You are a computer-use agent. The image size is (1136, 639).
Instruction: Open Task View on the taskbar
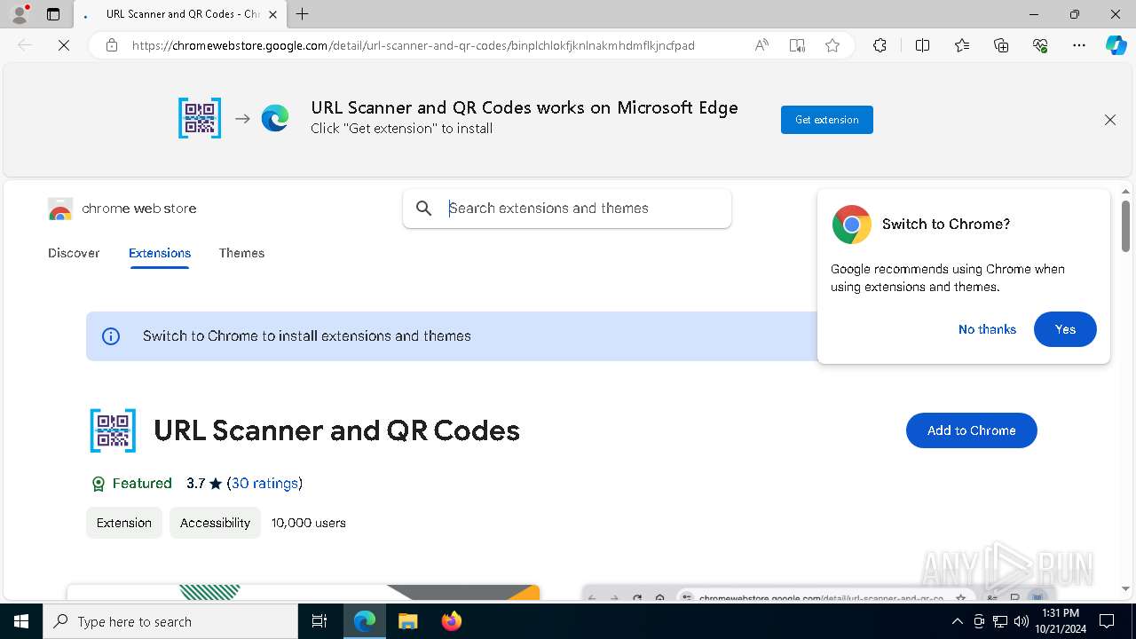coord(319,621)
